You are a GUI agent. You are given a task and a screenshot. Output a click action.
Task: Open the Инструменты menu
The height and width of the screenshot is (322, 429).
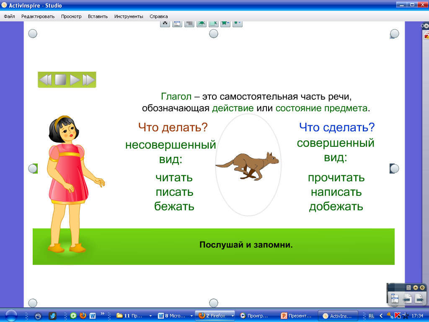pos(129,16)
